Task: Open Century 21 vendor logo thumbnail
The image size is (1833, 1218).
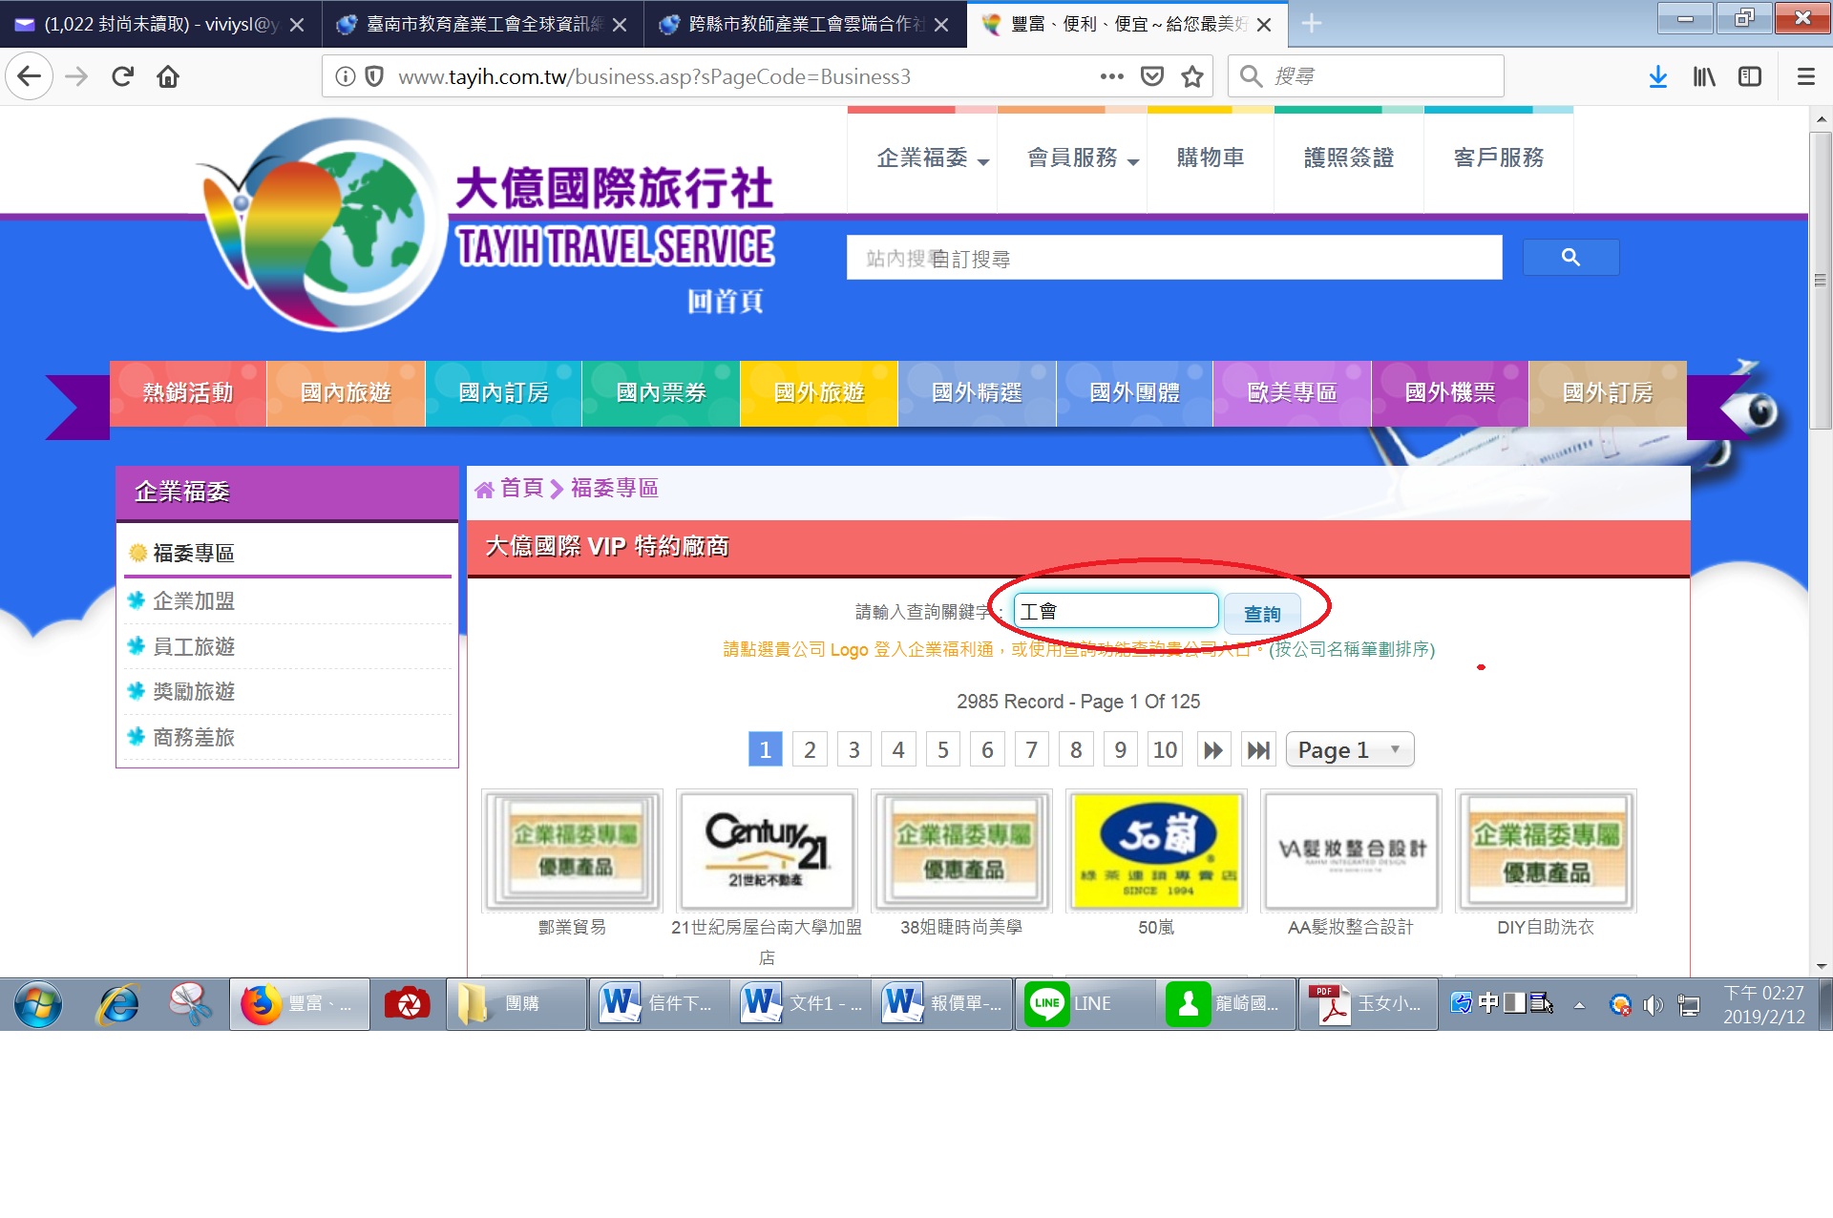Action: [x=767, y=851]
